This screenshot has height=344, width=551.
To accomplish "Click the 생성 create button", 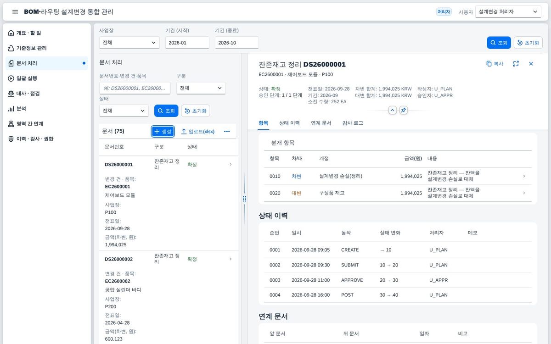I will (x=163, y=132).
